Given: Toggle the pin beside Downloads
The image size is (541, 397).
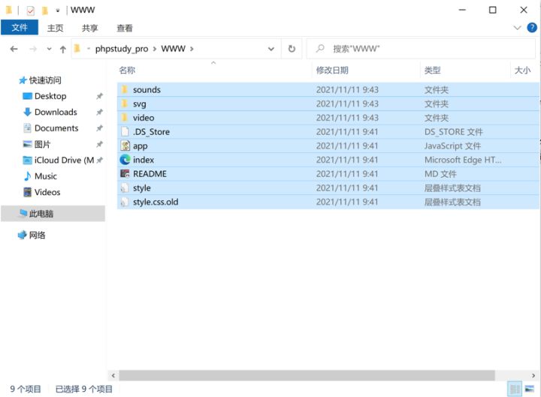Looking at the screenshot, I should pyautogui.click(x=99, y=112).
